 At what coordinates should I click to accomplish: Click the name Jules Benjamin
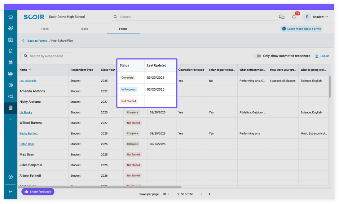click(31, 165)
